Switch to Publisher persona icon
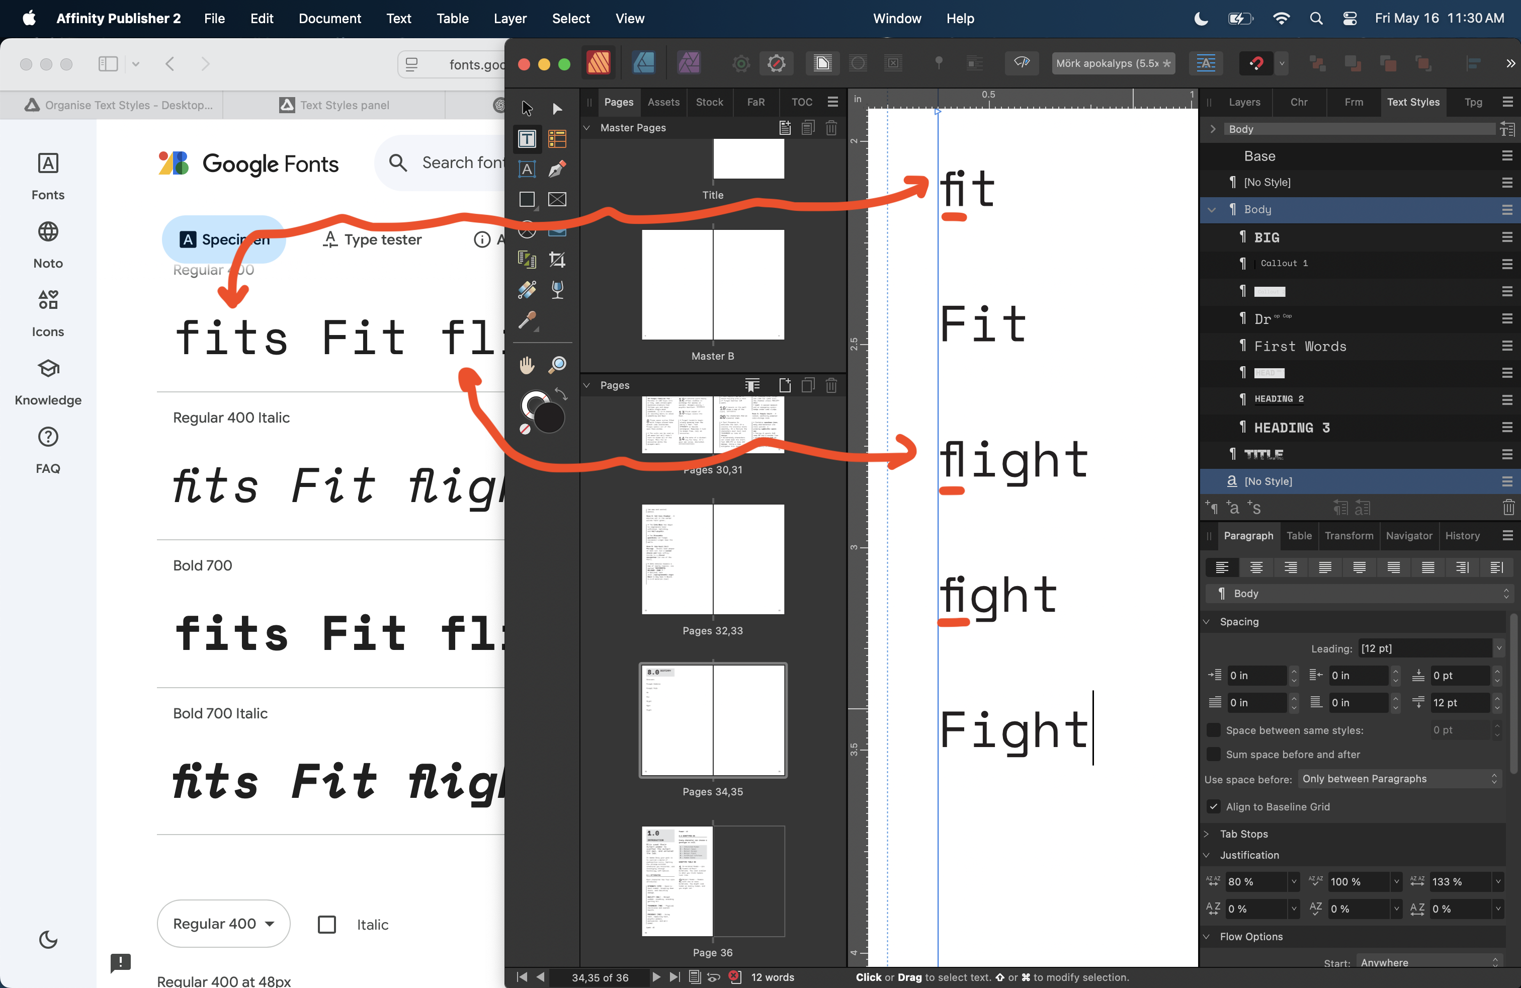This screenshot has width=1521, height=988. 598,63
